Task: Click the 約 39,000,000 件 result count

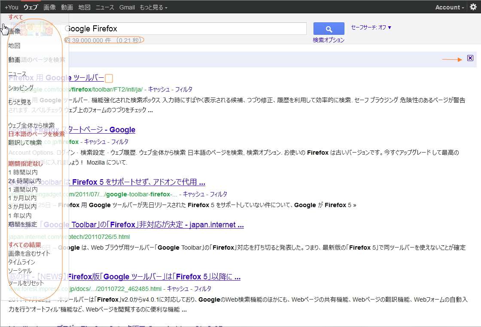Action: click(104, 40)
